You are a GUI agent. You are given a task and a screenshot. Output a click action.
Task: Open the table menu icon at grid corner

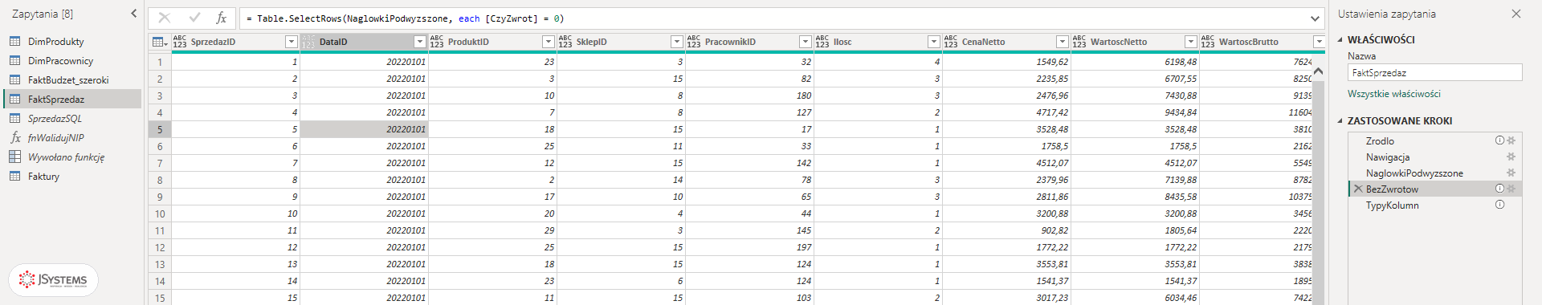pyautogui.click(x=159, y=42)
